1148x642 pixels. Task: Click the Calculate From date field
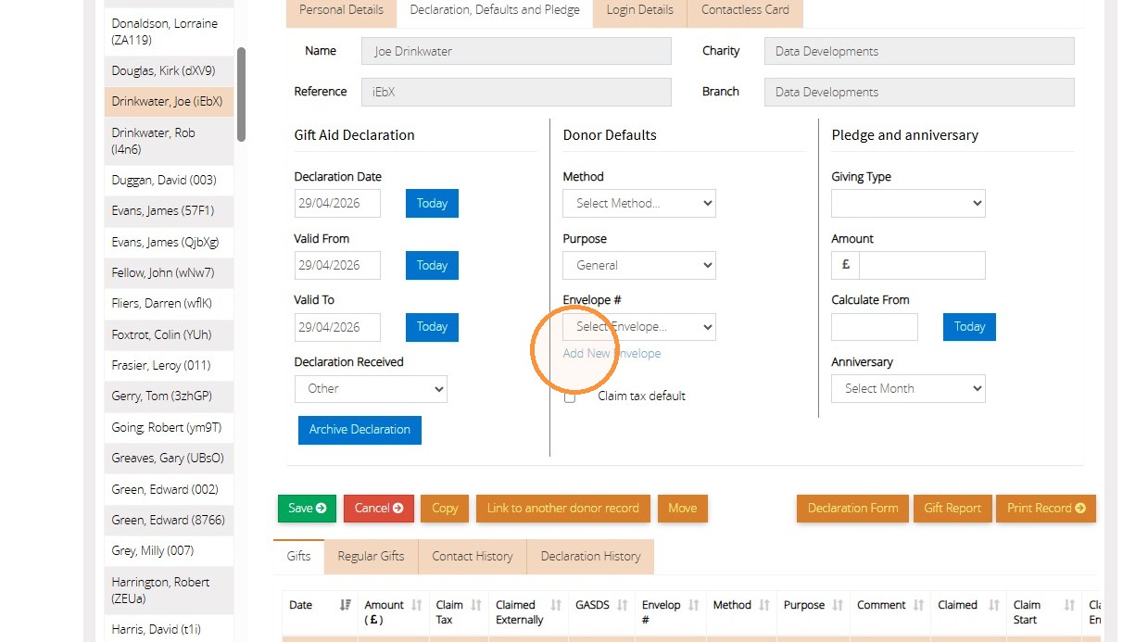point(874,327)
